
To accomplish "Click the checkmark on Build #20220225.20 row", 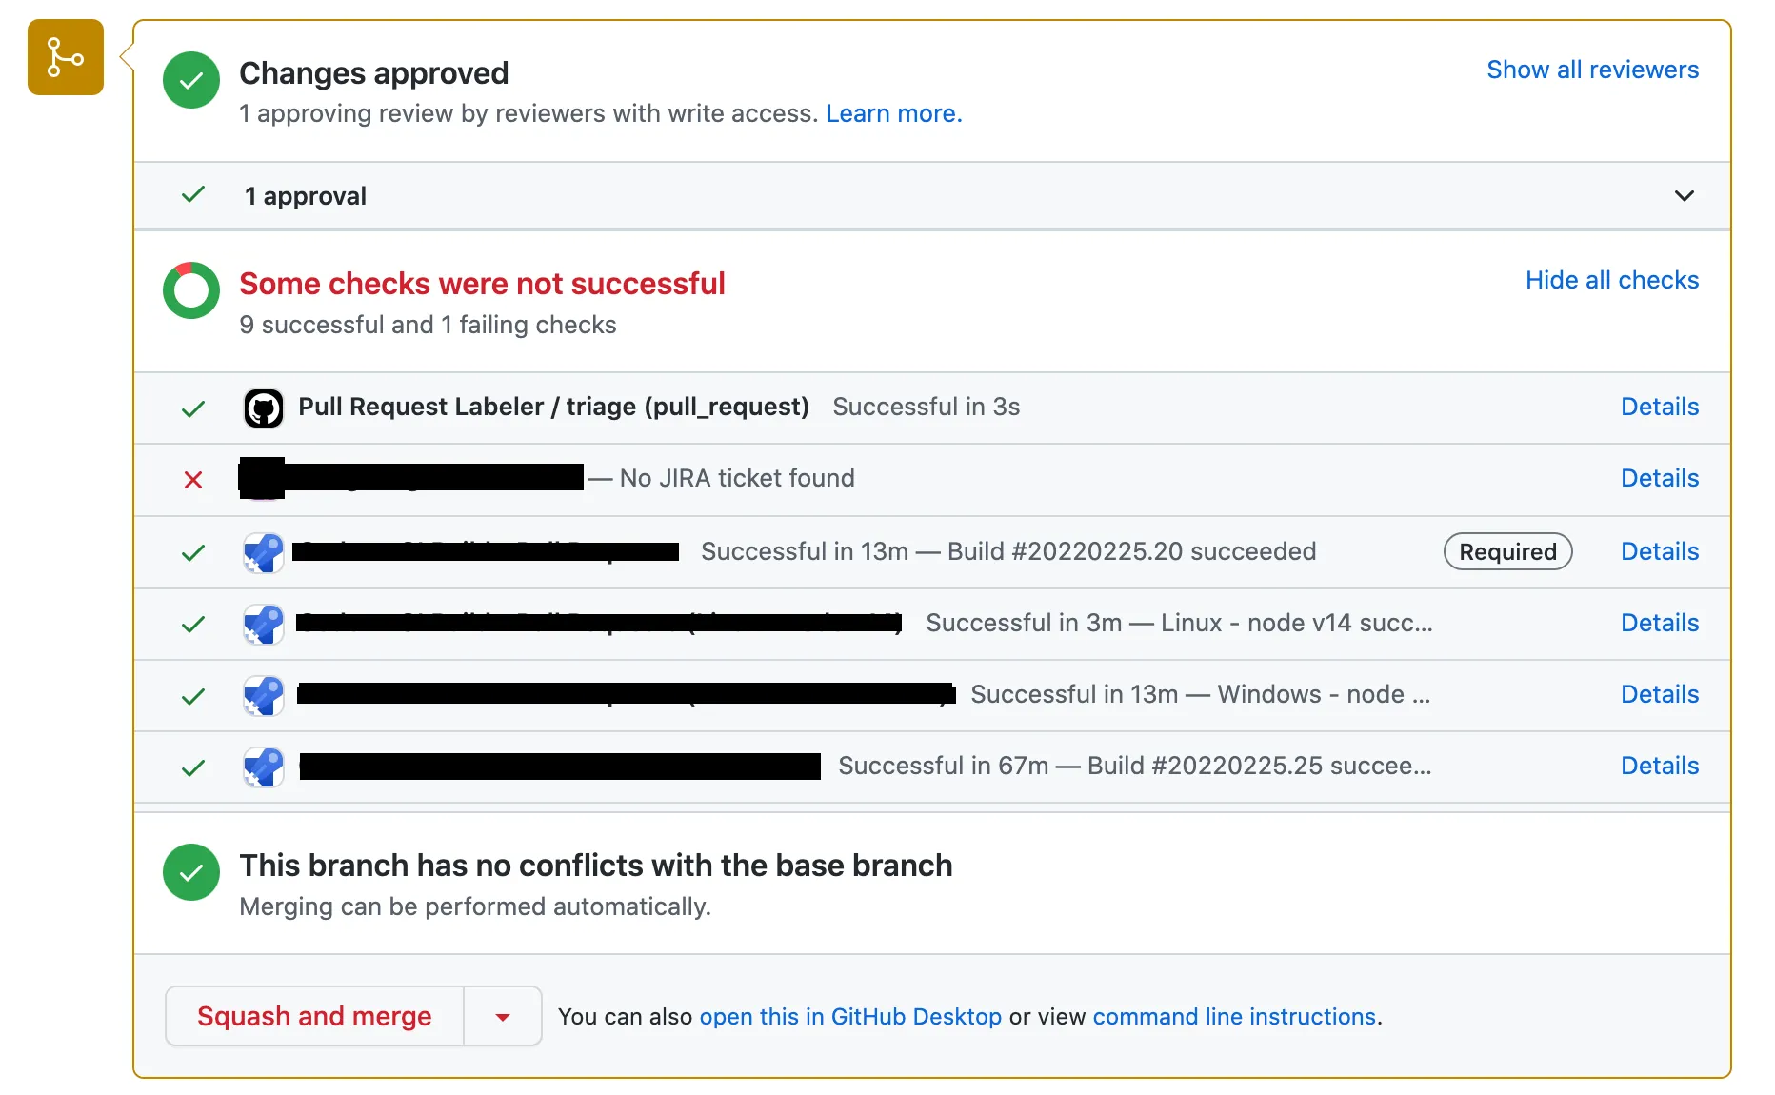I will point(193,553).
